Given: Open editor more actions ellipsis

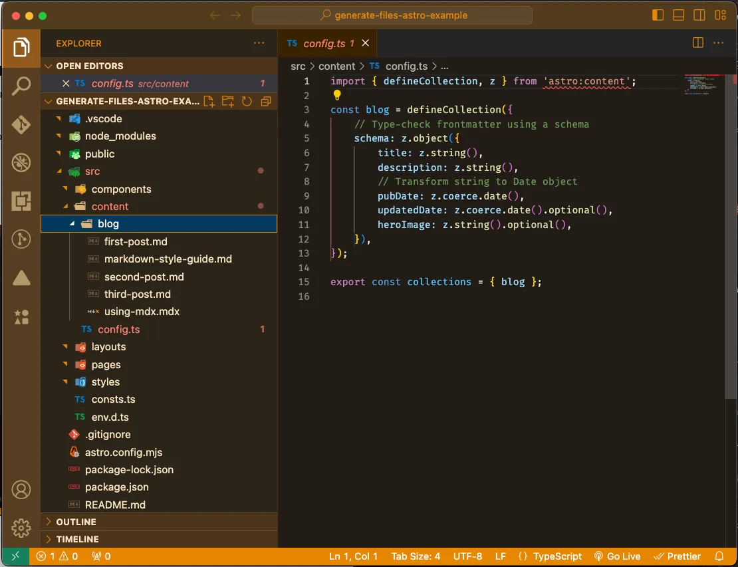Looking at the screenshot, I should [719, 43].
